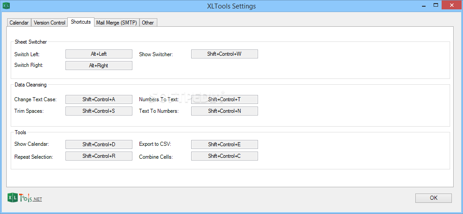The image size is (463, 214).
Task: Select the Shortcuts tab
Action: pyautogui.click(x=81, y=22)
